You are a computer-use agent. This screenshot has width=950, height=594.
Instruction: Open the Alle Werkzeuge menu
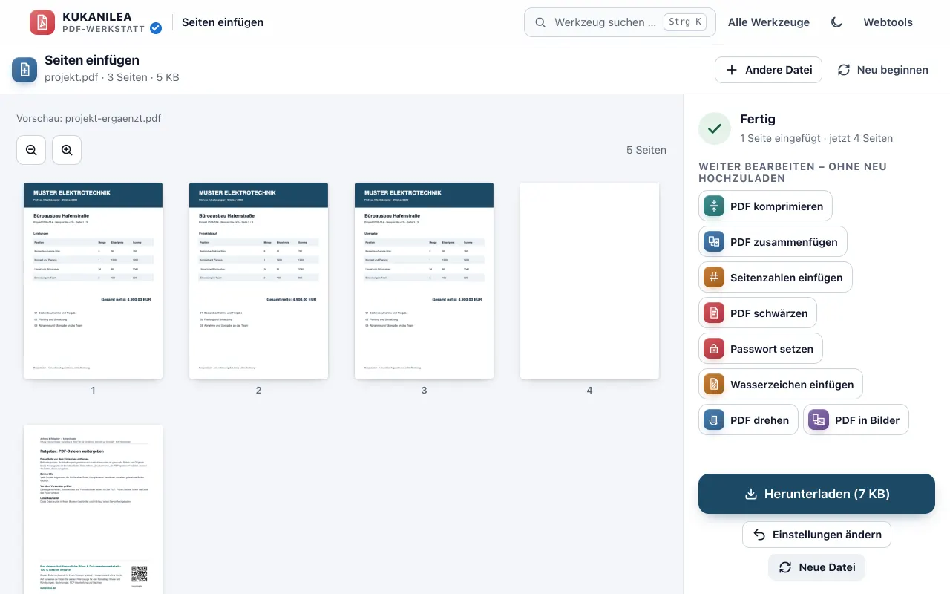769,22
